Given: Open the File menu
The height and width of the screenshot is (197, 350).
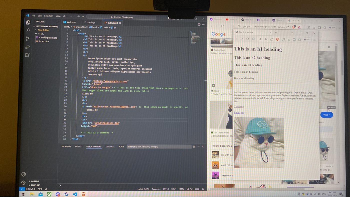Looking at the screenshot, I should pos(33,15).
